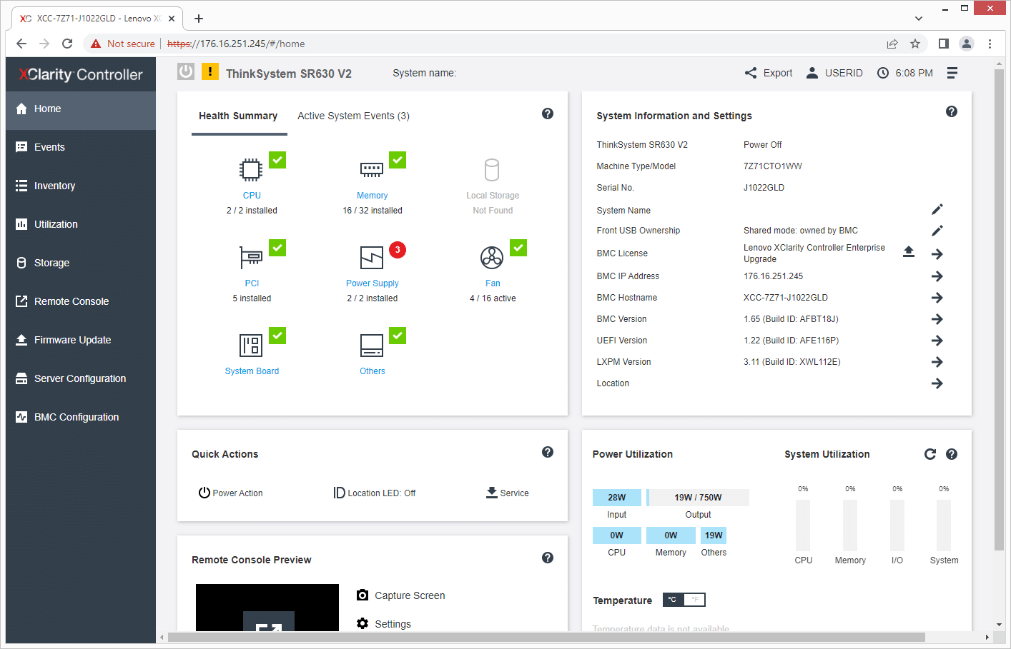Screen dimensions: 1011x649
Task: Go to BMC License details arrow
Action: tap(937, 254)
